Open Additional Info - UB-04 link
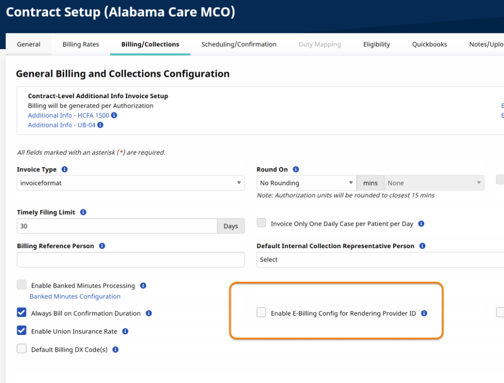 coord(62,125)
